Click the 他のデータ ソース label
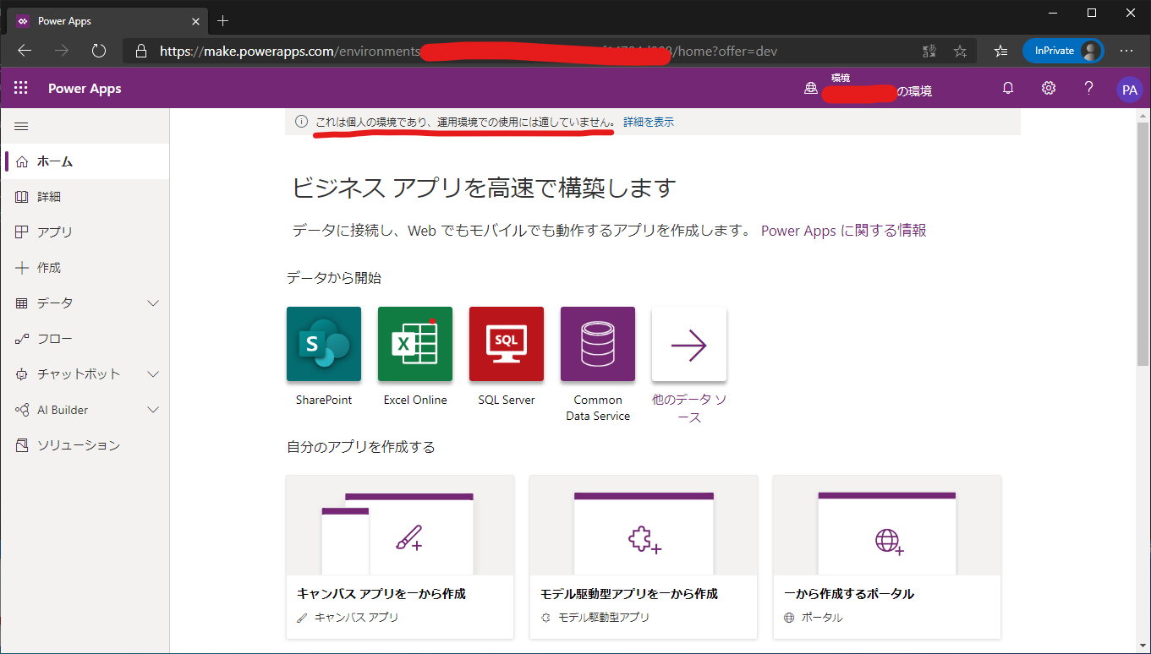Image resolution: width=1151 pixels, height=654 pixels. 689,408
